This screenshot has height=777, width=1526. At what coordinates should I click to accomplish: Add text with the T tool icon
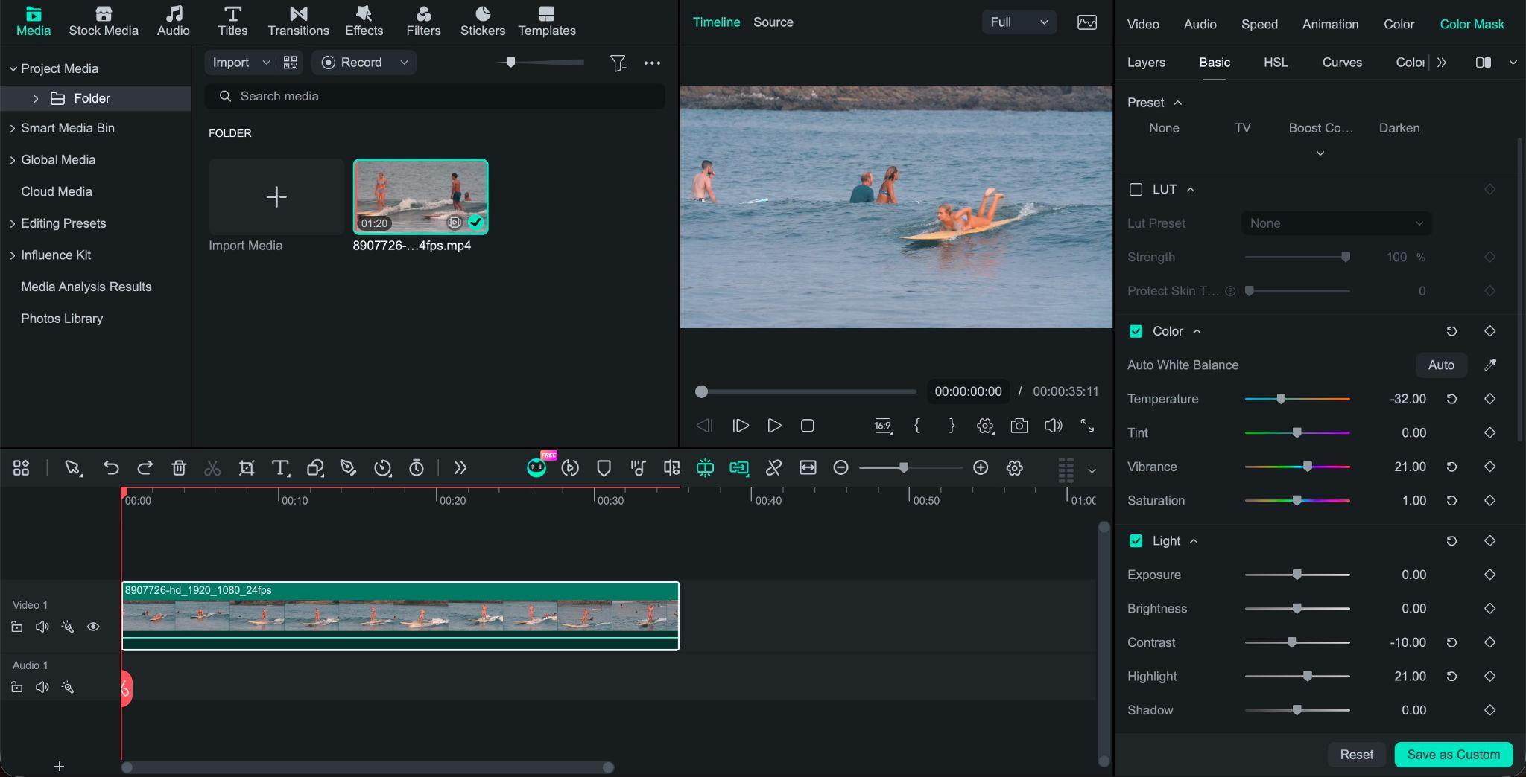click(280, 467)
